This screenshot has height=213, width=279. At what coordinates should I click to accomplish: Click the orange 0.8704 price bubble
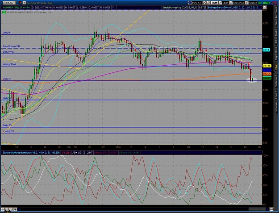point(267,74)
